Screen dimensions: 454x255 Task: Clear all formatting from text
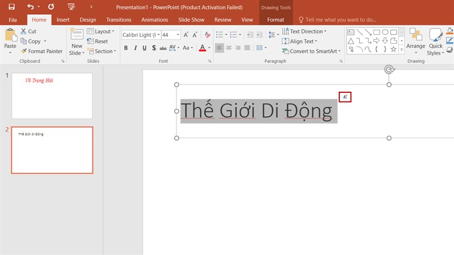(x=207, y=35)
